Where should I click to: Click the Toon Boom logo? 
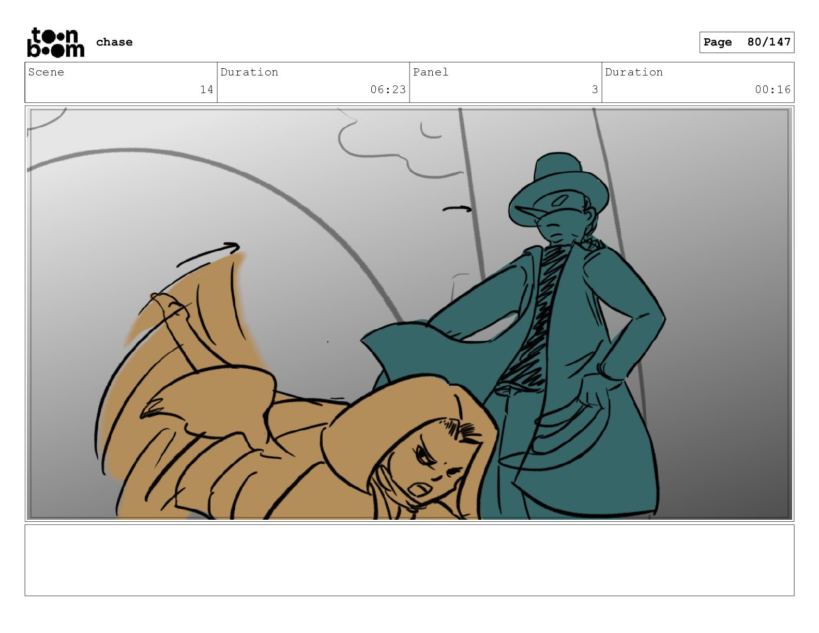[55, 42]
